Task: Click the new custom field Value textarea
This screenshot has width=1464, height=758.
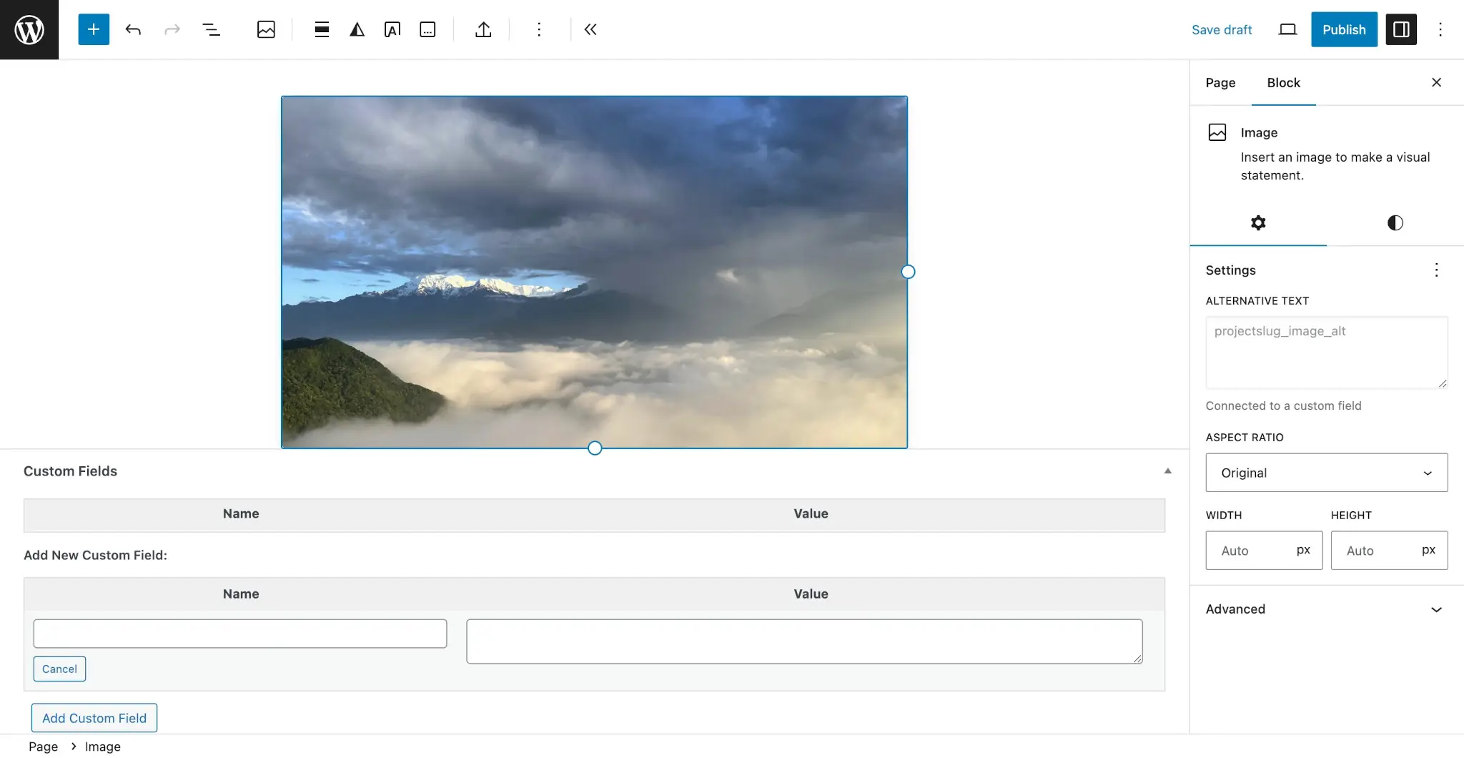Action: [804, 641]
